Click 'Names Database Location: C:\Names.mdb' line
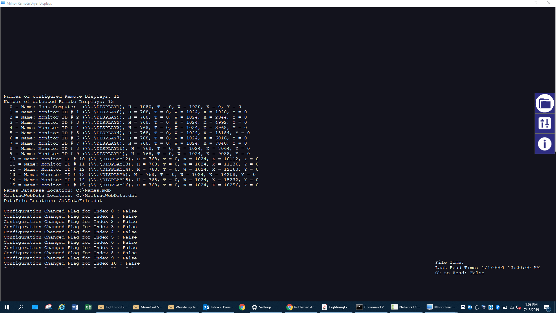The width and height of the screenshot is (556, 313). (57, 190)
